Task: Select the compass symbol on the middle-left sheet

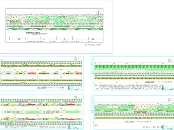Action: point(75,58)
